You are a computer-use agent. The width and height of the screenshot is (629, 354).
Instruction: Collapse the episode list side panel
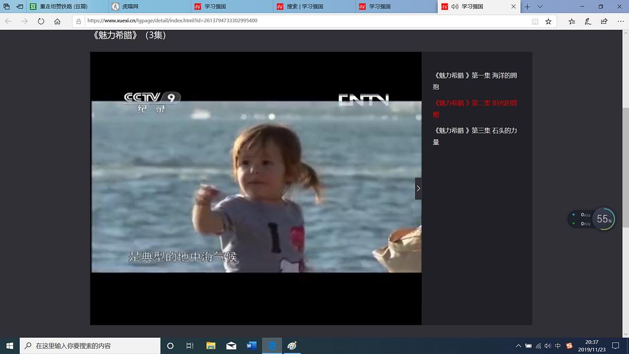click(x=418, y=188)
